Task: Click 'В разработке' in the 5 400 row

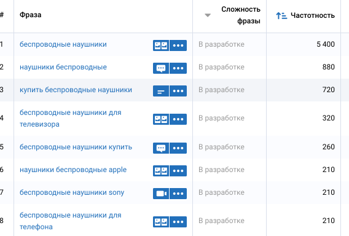Action: (x=221, y=44)
